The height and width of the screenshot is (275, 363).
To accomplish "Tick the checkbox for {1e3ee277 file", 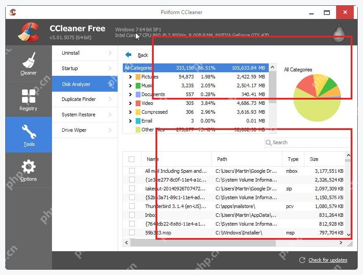I will click(x=132, y=179).
